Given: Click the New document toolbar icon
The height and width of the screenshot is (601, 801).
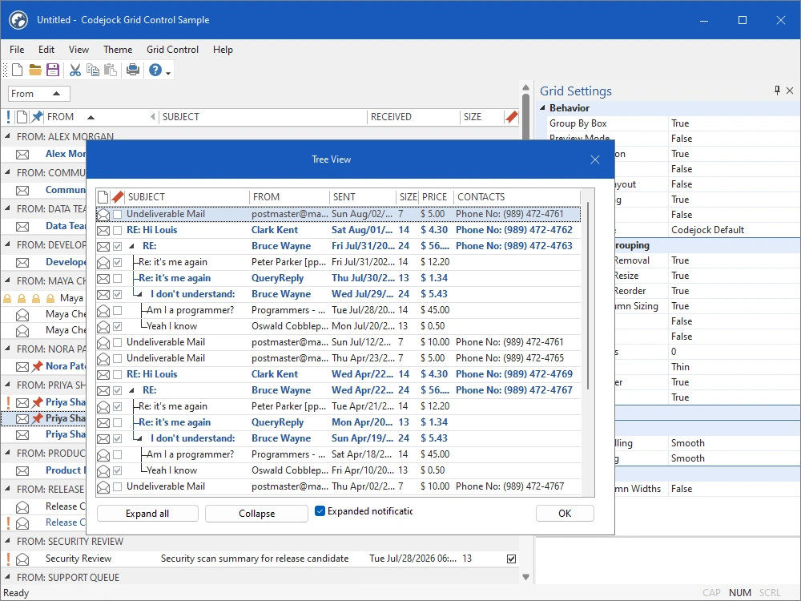Looking at the screenshot, I should [18, 70].
